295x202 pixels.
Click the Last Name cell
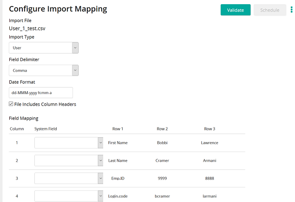click(x=118, y=161)
